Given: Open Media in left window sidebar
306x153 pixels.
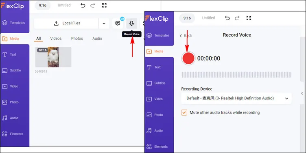Looking at the screenshot, I should [15, 39].
